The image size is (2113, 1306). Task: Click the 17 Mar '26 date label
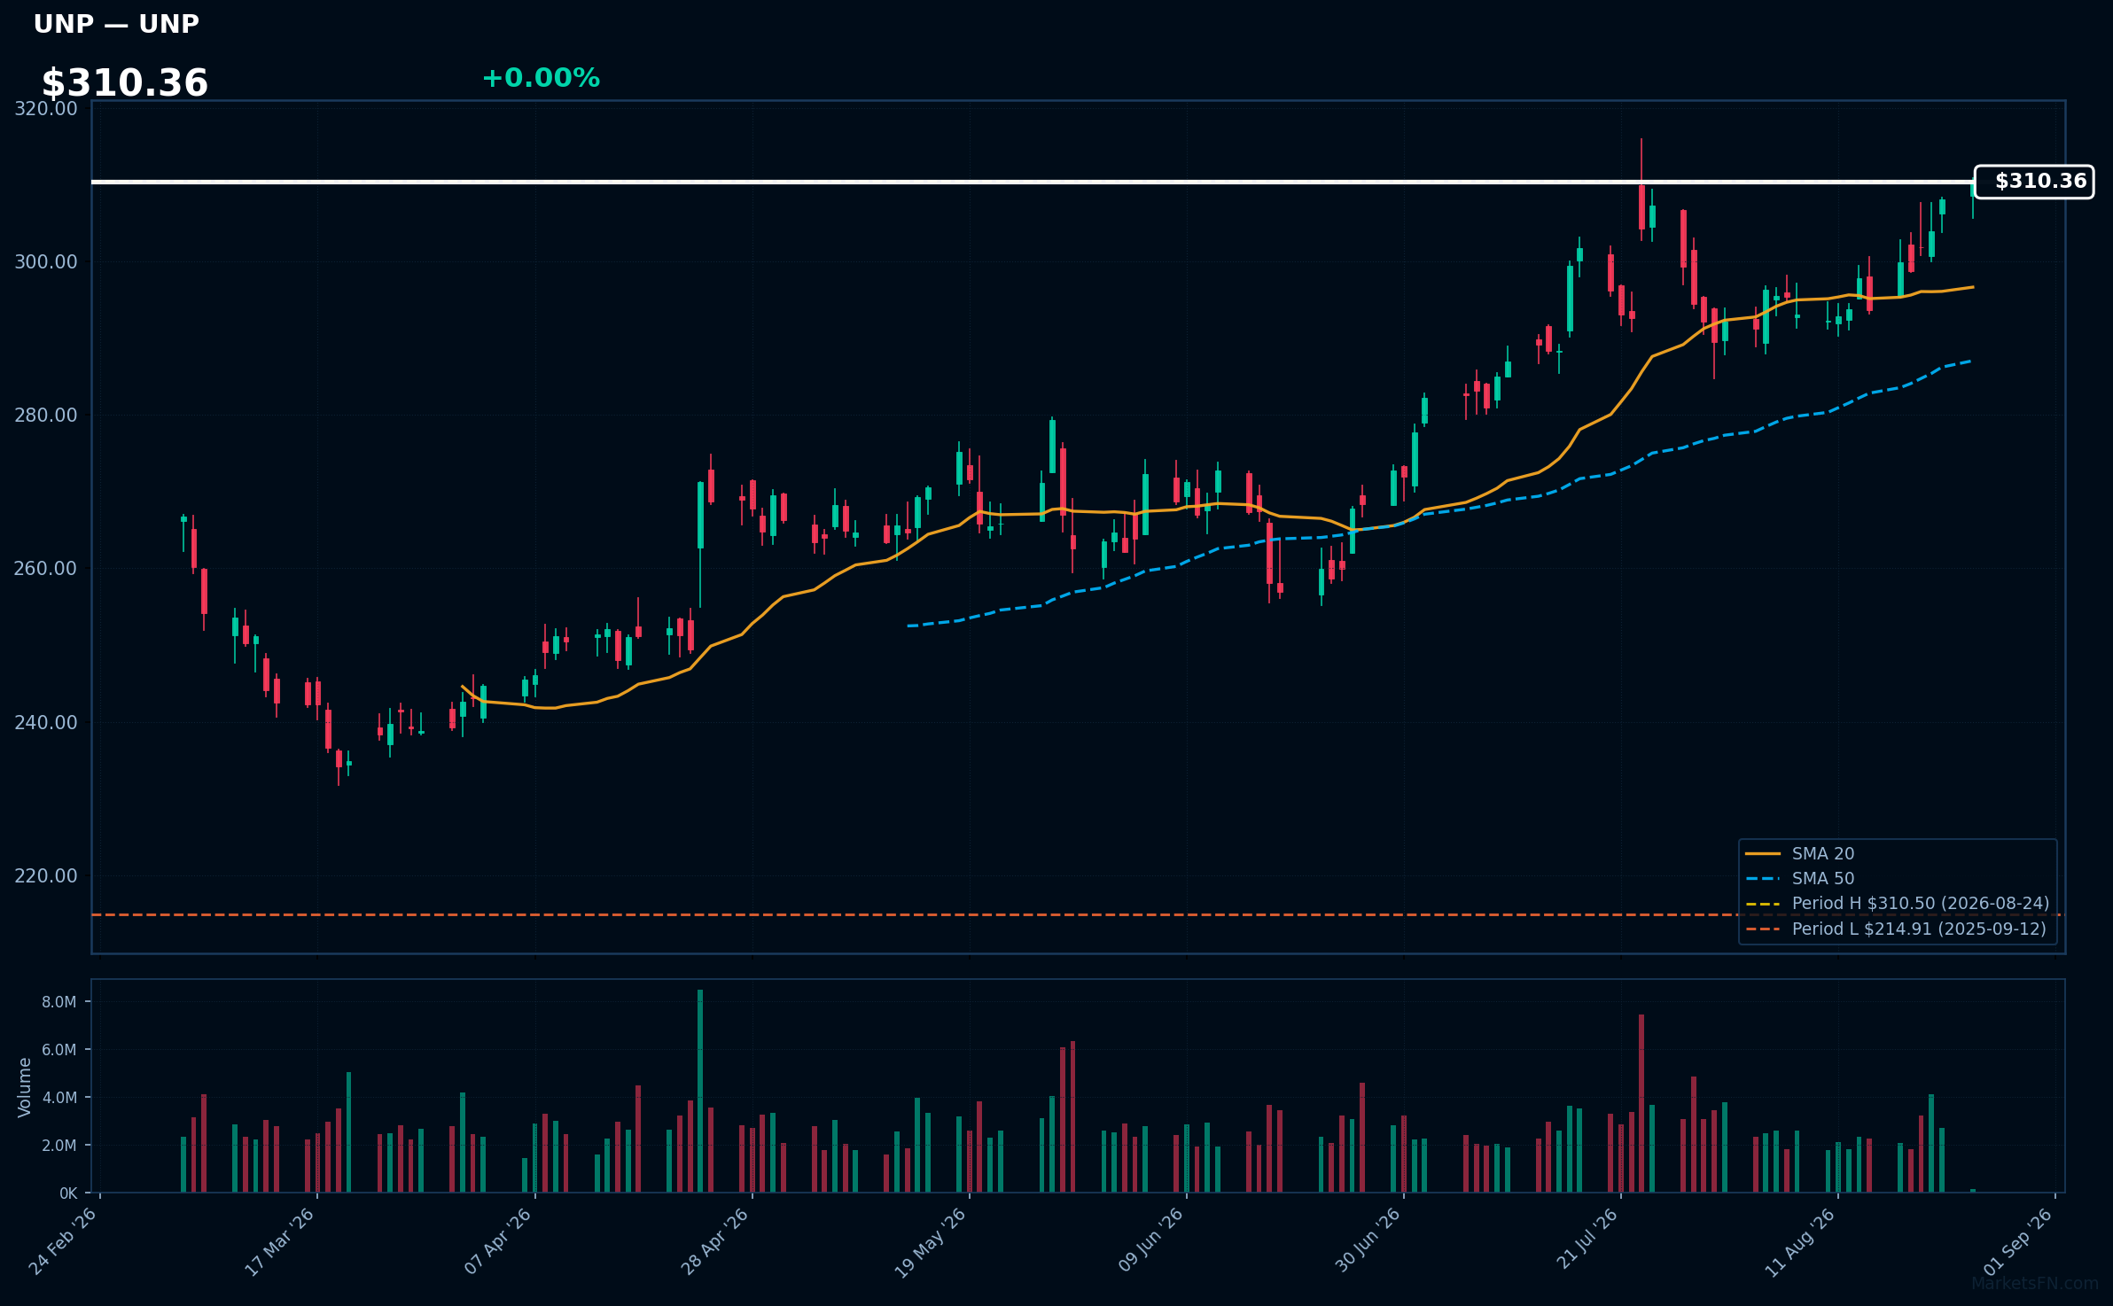(x=280, y=1242)
